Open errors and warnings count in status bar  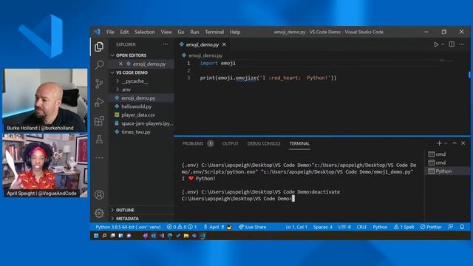click(x=182, y=227)
